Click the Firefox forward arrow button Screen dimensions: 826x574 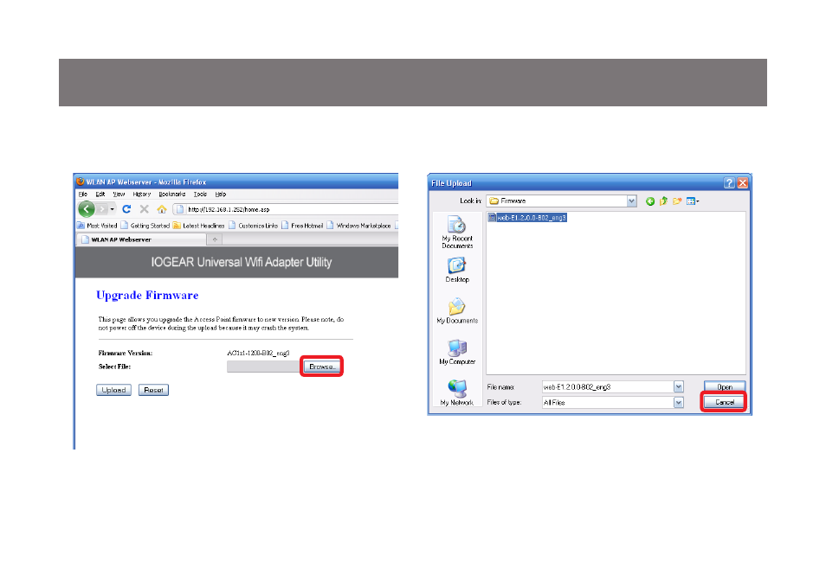pos(102,209)
